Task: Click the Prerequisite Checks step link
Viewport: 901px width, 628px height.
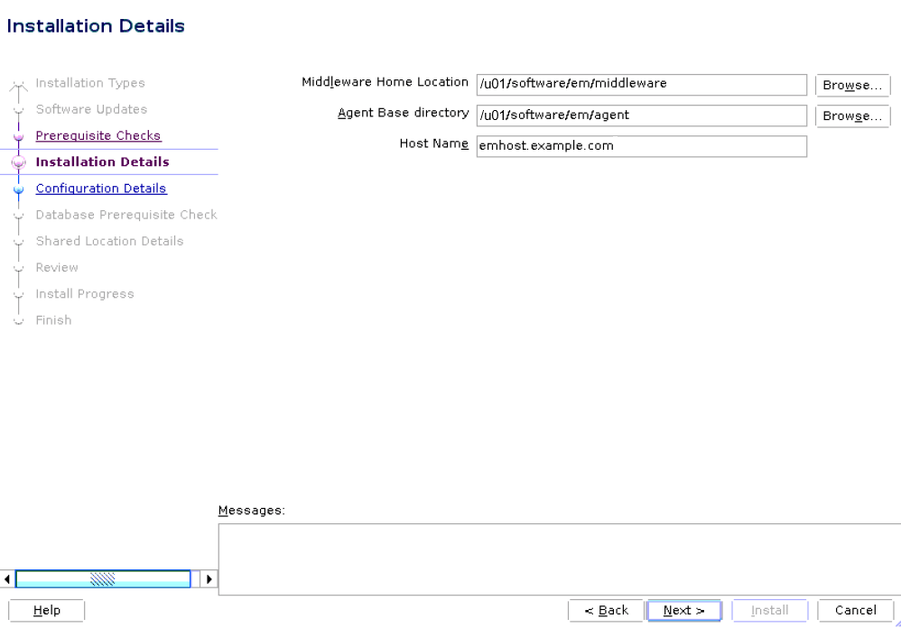Action: (x=98, y=135)
